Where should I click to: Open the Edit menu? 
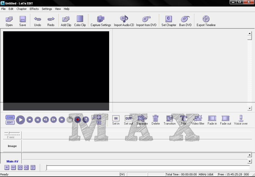11,9
